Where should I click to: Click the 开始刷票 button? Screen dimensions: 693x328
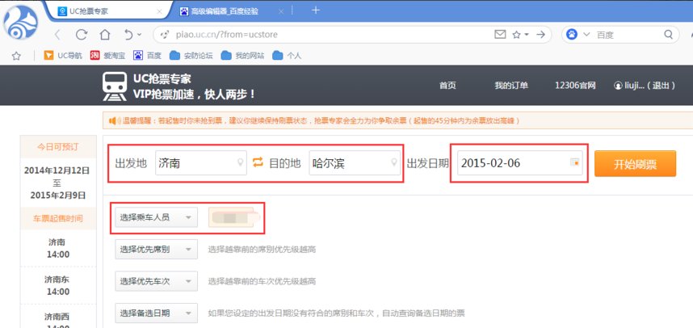click(635, 163)
